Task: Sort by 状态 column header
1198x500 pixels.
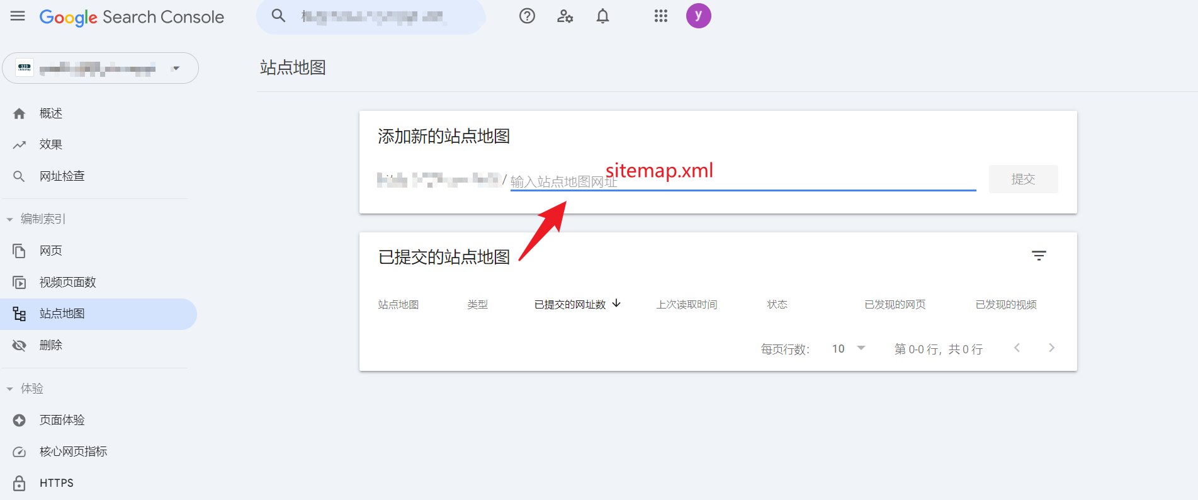Action: [x=777, y=305]
